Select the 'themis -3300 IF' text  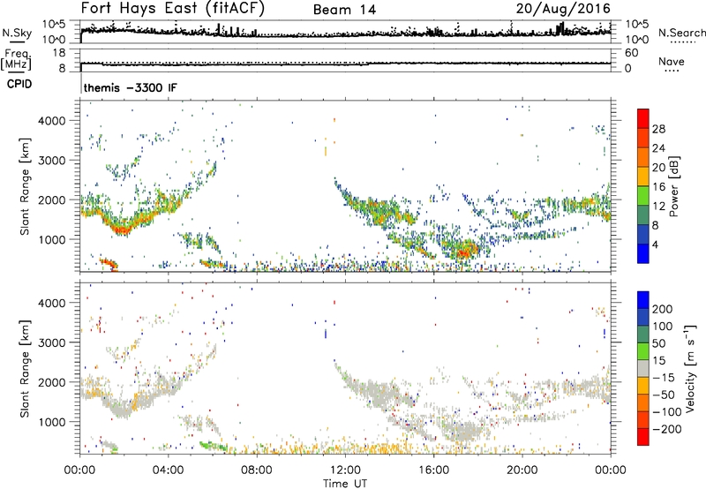pos(130,87)
